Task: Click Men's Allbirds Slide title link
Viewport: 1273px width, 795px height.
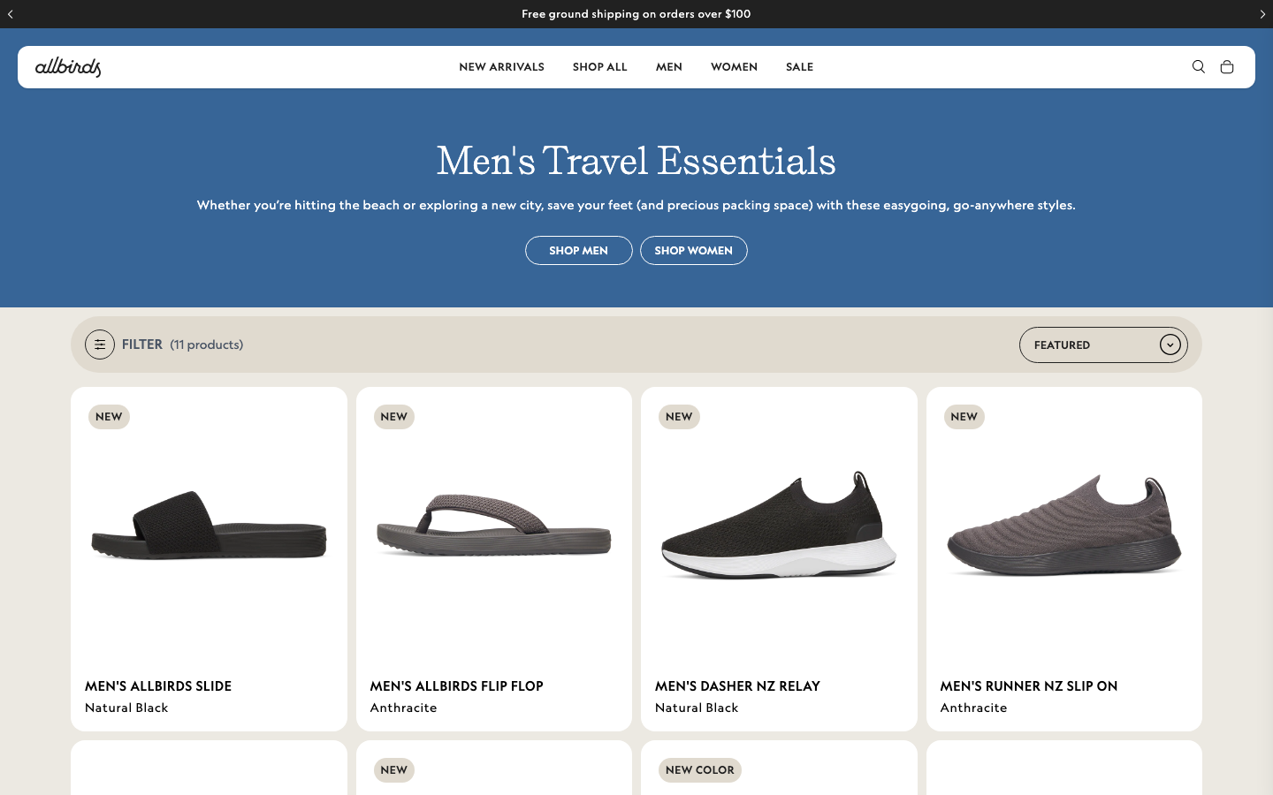Action: pos(158,686)
